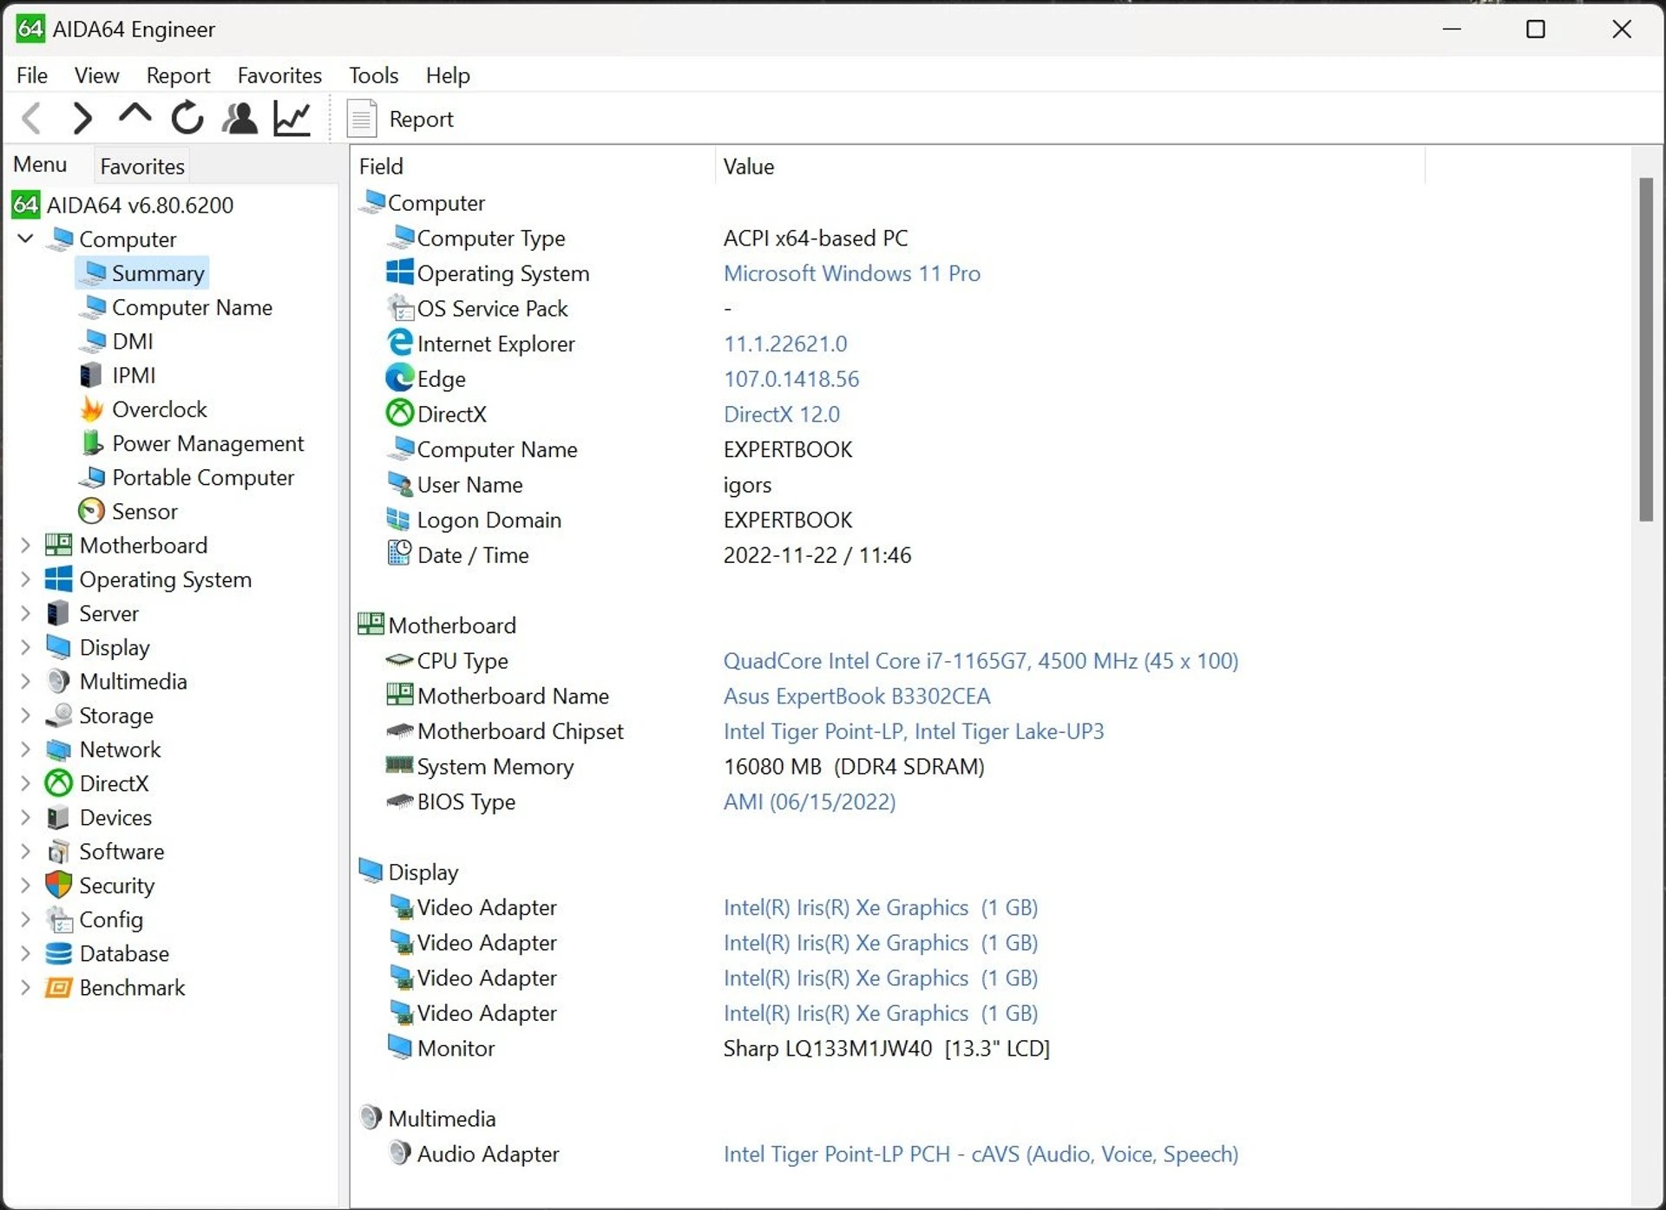Open the Microsoft Windows 11 Pro link

pos(851,273)
